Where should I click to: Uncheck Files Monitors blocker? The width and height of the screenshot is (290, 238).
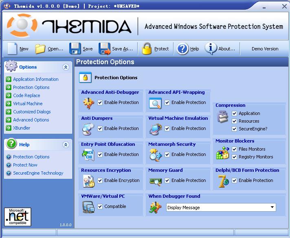[234, 149]
